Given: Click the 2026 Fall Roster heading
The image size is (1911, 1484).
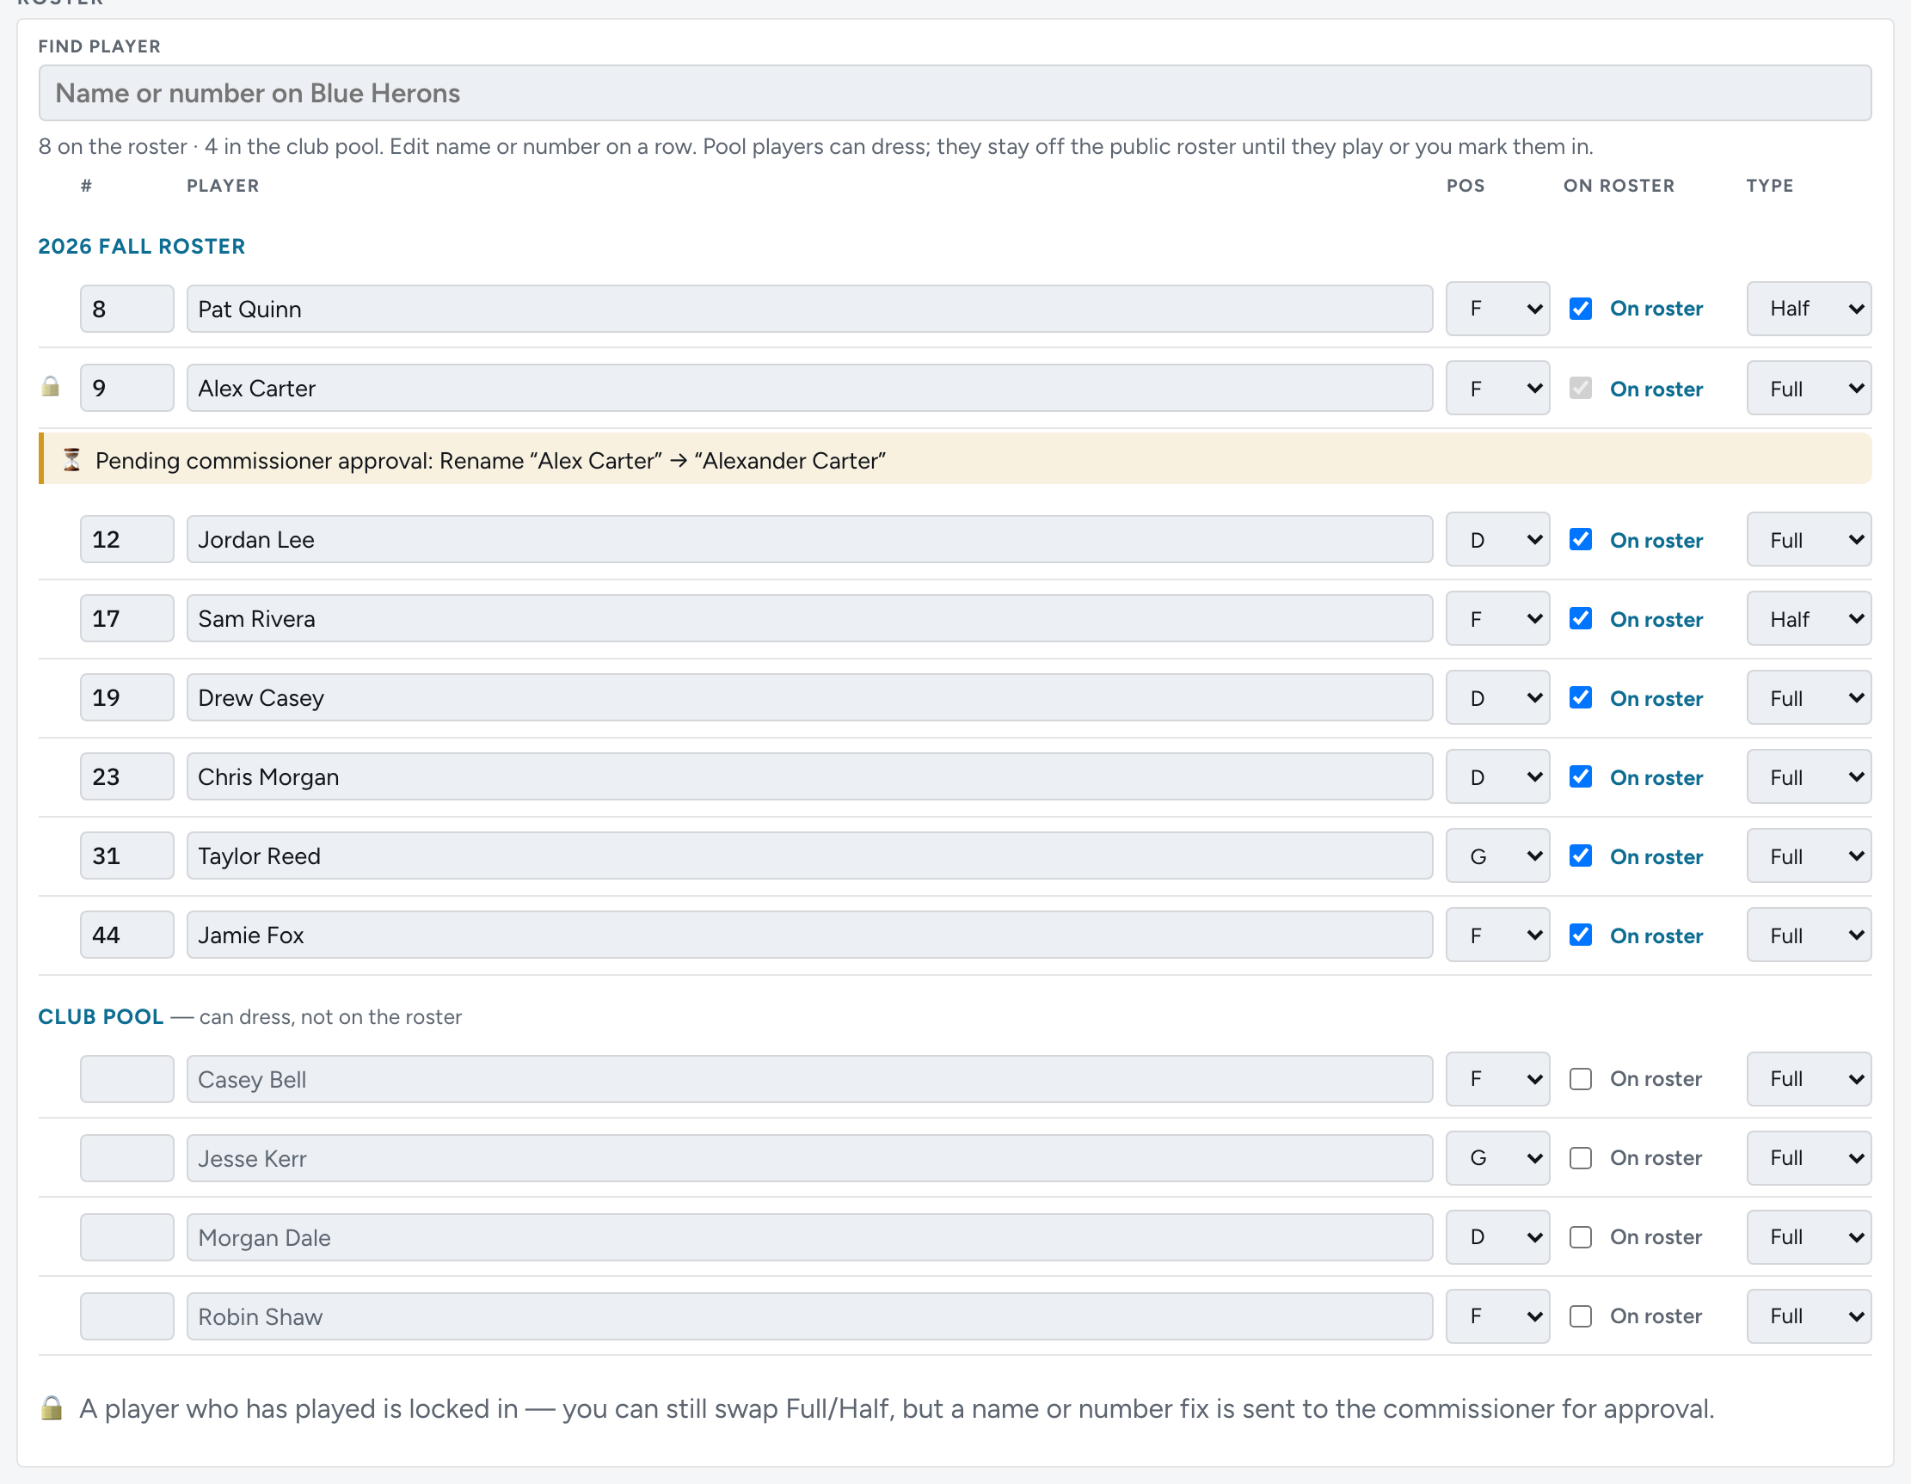Looking at the screenshot, I should (x=142, y=247).
